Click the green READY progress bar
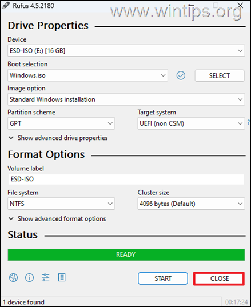The height and width of the screenshot is (307, 251). [x=126, y=255]
